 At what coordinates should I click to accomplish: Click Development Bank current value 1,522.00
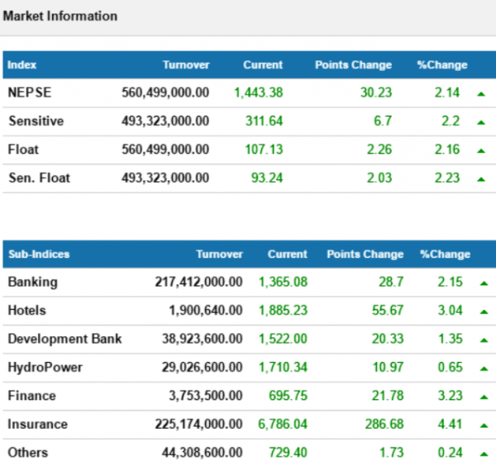coord(283,339)
